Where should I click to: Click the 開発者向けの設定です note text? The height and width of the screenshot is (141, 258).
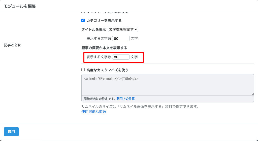[x=100, y=99]
